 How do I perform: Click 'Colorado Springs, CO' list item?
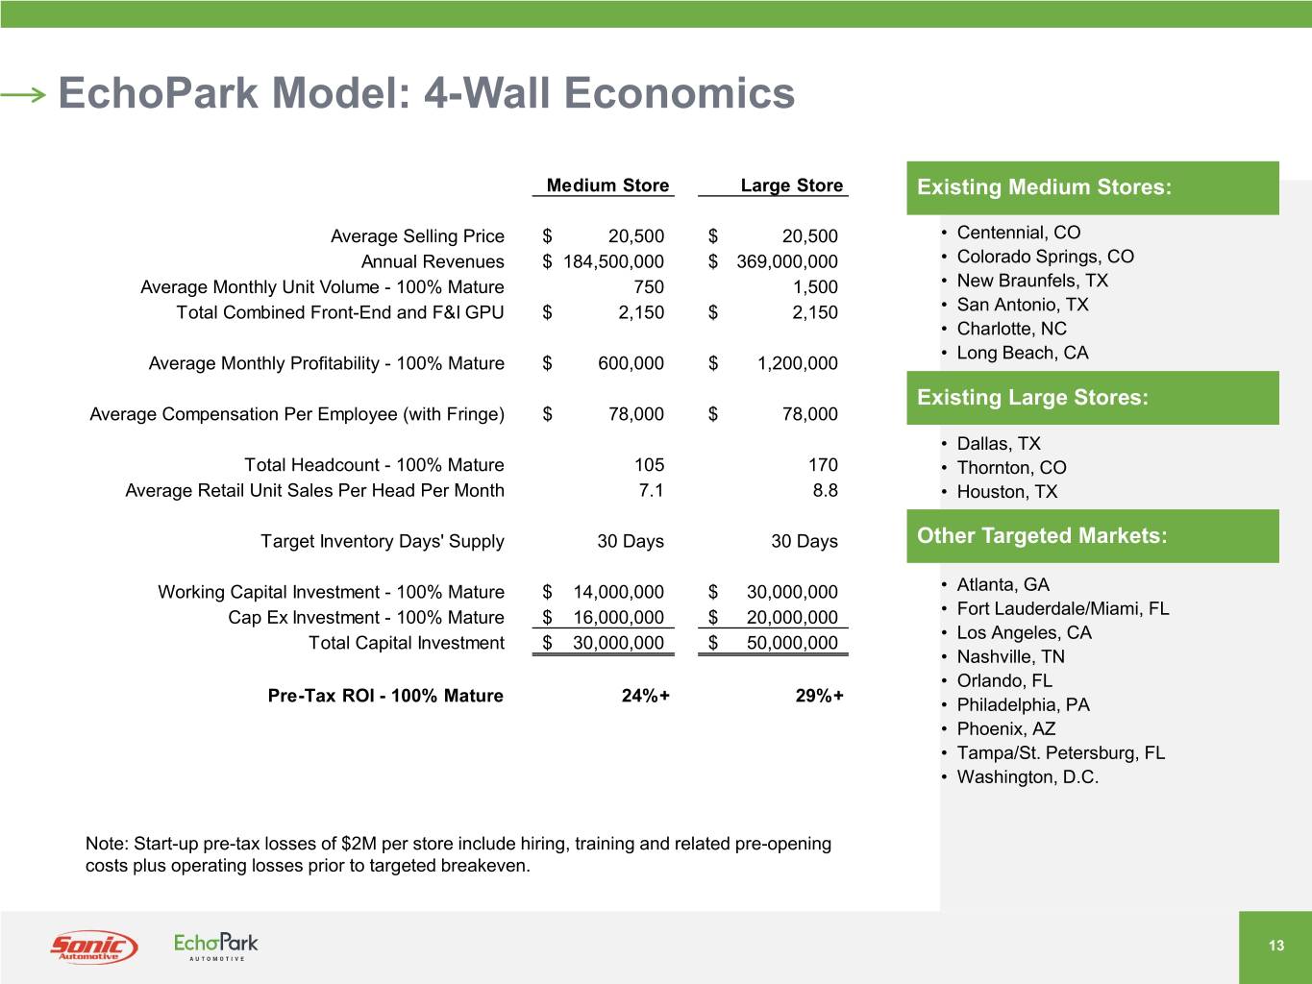click(1046, 257)
